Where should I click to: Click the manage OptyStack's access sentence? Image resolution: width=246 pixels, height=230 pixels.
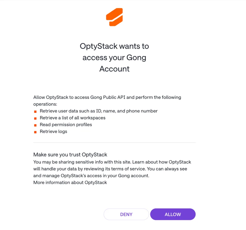[x=91, y=176]
